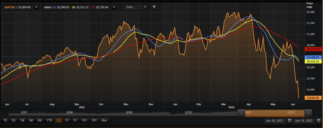
Task: Select the YTD time range
Action: [49, 120]
